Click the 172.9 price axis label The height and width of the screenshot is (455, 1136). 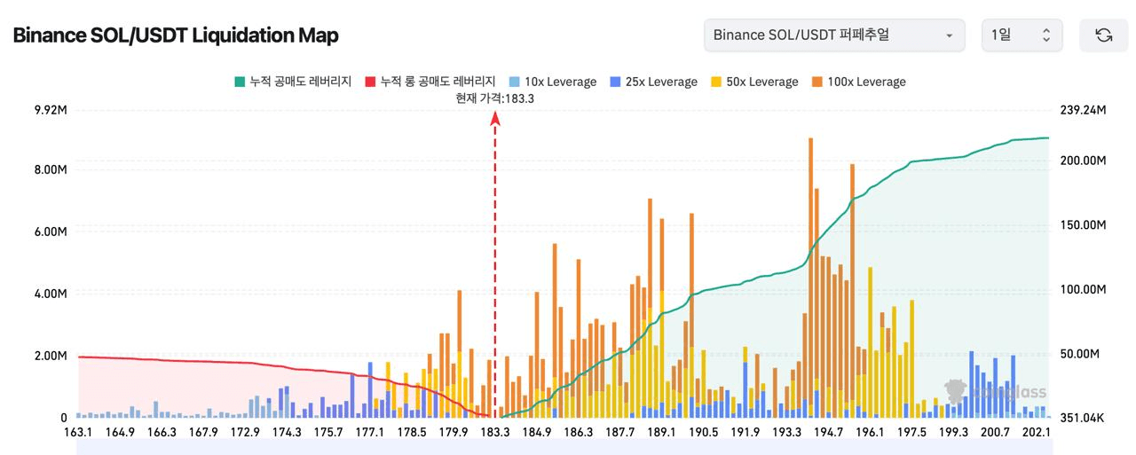tap(245, 433)
